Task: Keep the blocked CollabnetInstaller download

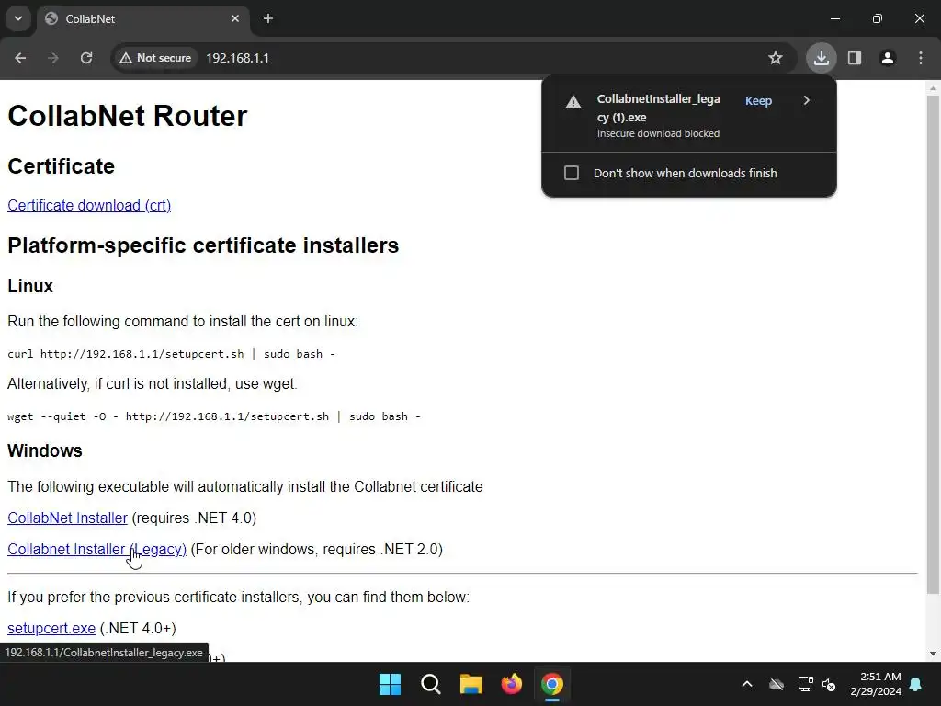Action: (x=758, y=101)
